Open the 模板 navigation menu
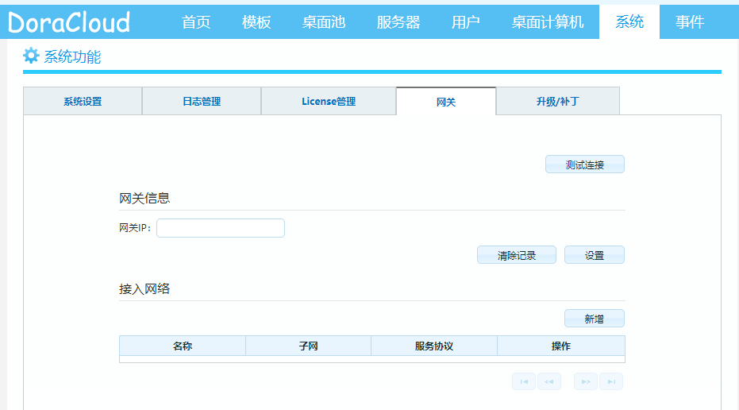The width and height of the screenshot is (739, 410). (256, 22)
